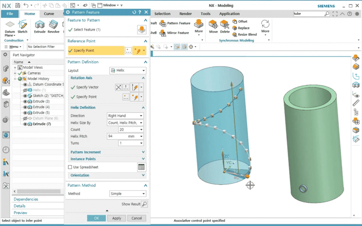
Task: Toggle full screen mode icon
Action: 335,14
